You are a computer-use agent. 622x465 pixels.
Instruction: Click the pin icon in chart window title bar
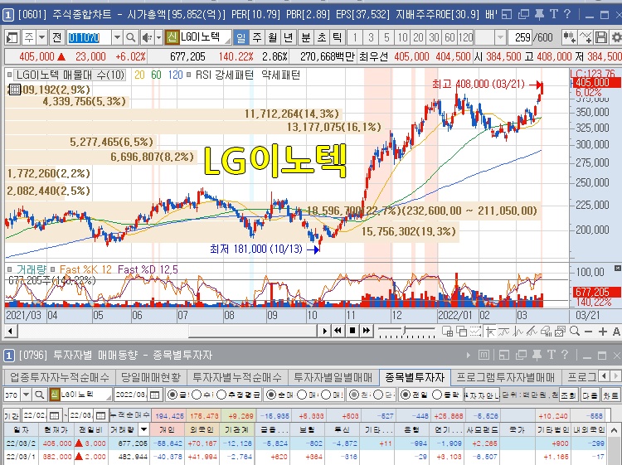coord(539,15)
